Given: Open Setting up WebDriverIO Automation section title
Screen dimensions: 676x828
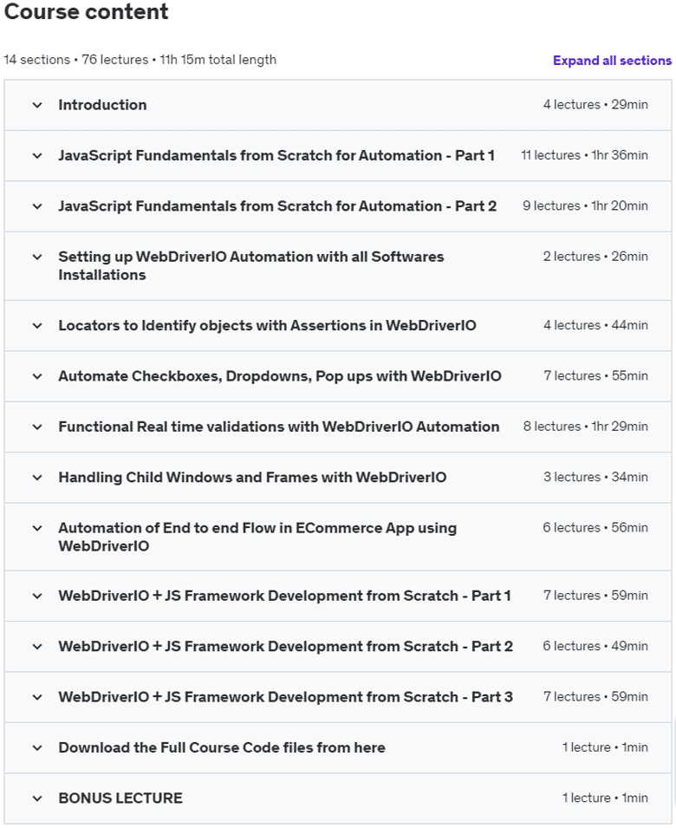Looking at the screenshot, I should point(251,266).
